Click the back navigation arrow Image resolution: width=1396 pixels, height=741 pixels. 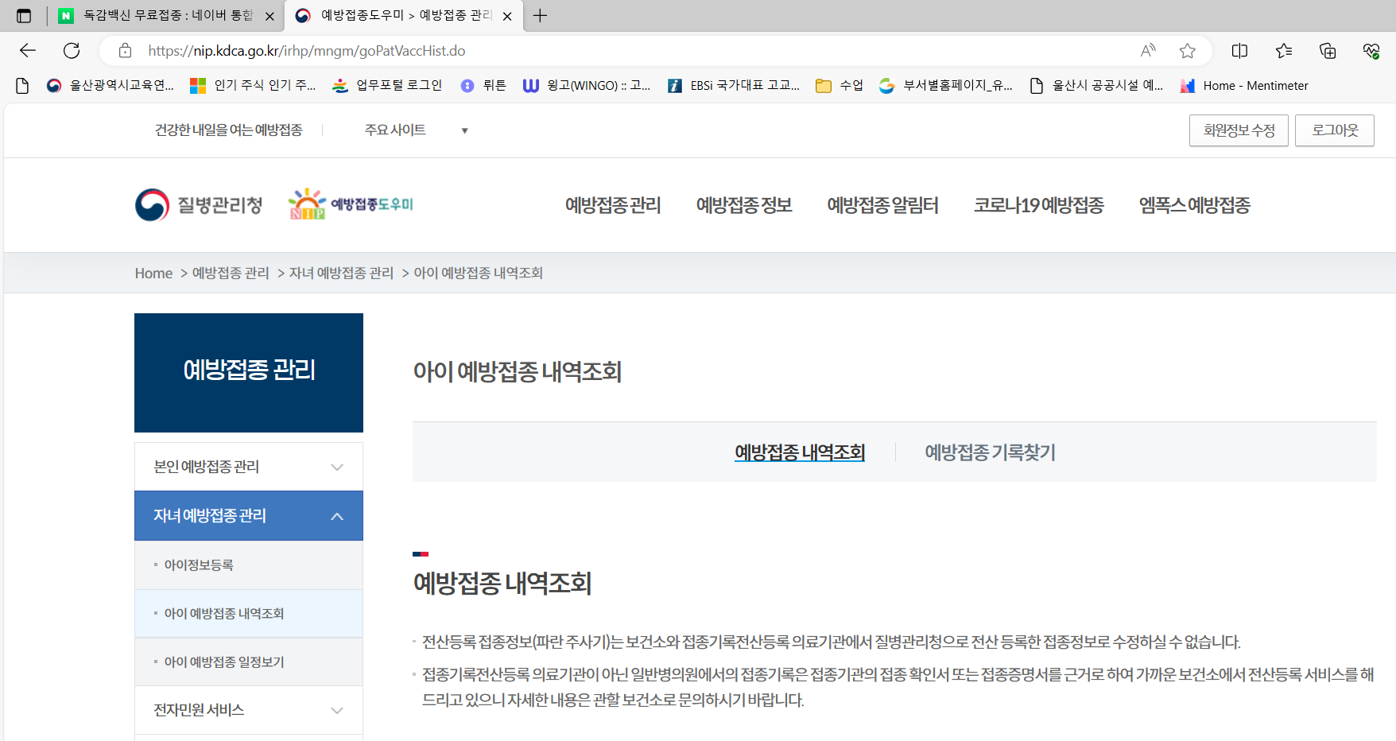[x=27, y=50]
